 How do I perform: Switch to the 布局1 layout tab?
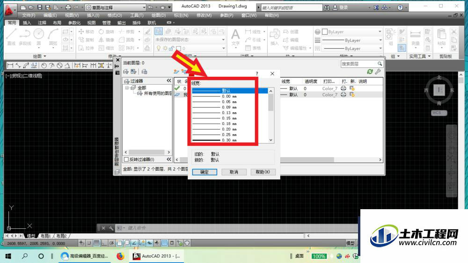pyautogui.click(x=46, y=236)
